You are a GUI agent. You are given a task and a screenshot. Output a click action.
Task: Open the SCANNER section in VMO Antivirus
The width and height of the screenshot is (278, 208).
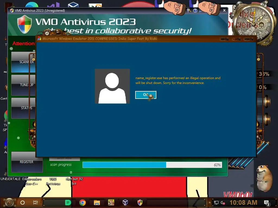coord(23,62)
